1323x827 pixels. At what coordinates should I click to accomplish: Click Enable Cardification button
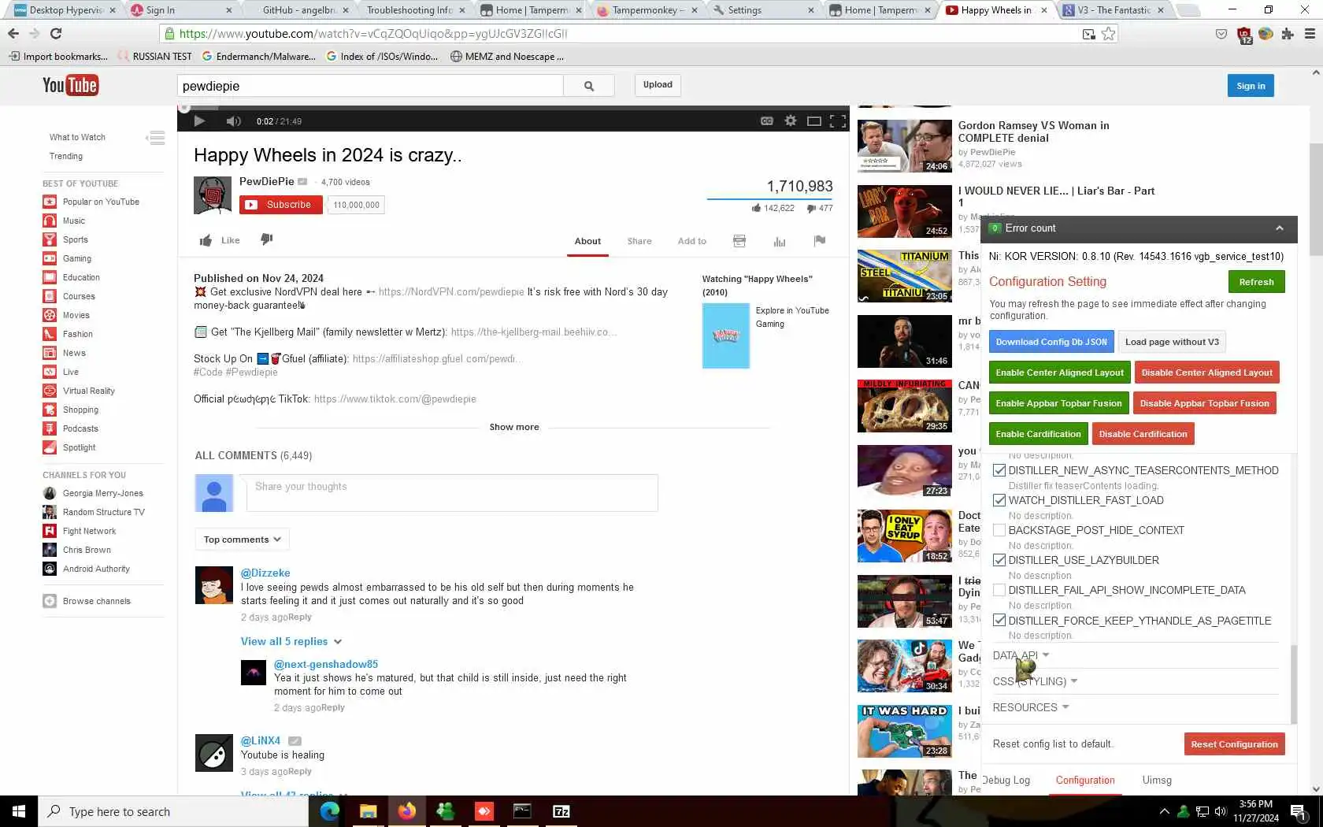point(1038,434)
